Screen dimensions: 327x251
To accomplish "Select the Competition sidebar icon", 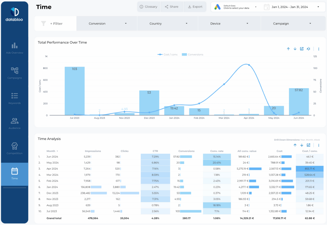I will click(14, 147).
